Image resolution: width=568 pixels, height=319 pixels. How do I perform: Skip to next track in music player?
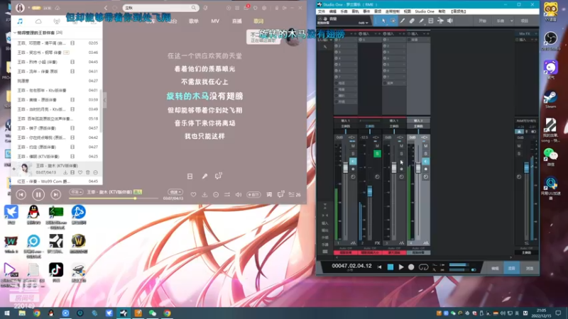coord(55,194)
